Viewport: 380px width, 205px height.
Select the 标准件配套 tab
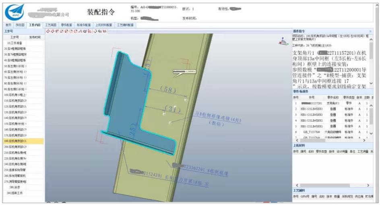point(83,25)
